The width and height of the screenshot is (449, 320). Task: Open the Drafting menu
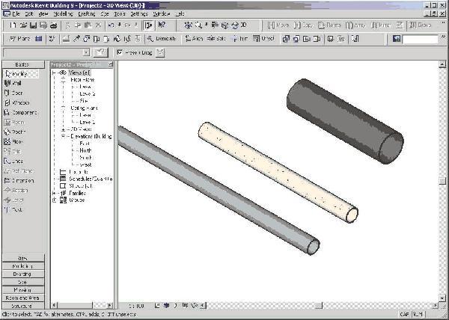[x=87, y=13]
